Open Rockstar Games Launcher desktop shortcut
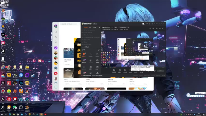 click(x=9, y=76)
